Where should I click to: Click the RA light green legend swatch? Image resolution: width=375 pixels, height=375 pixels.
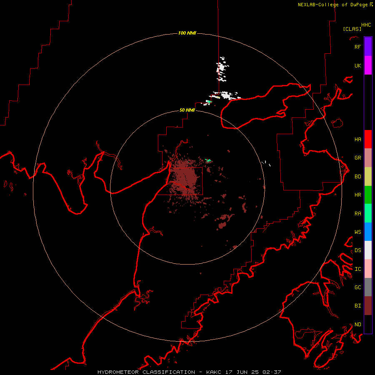368,213
